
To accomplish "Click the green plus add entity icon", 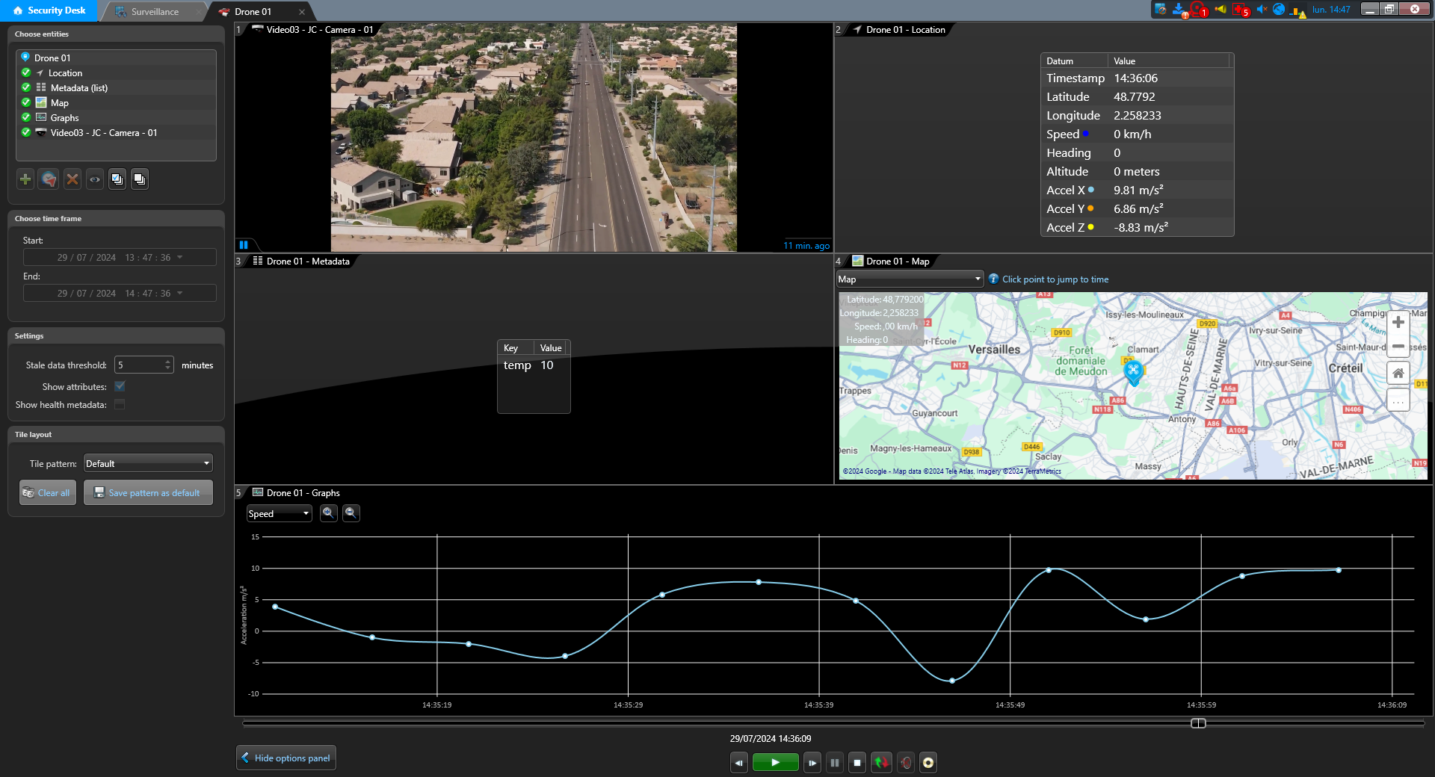I will click(25, 179).
